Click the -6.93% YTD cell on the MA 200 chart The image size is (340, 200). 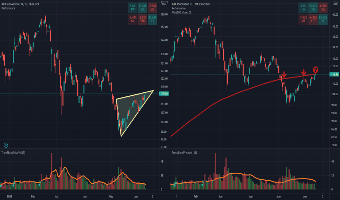313,19
